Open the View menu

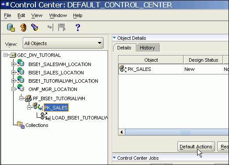pyautogui.click(x=37, y=15)
